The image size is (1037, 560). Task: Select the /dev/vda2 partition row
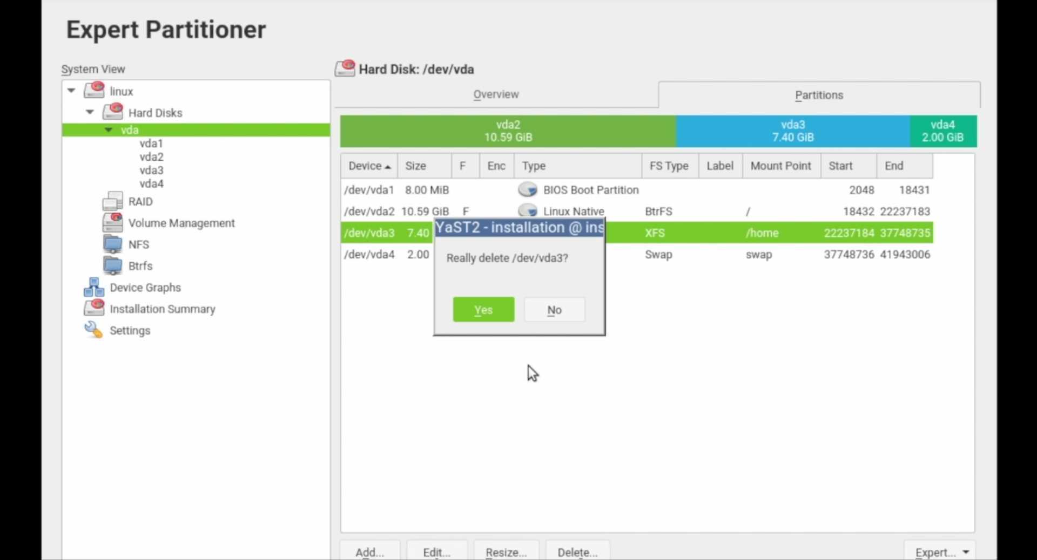tap(637, 211)
